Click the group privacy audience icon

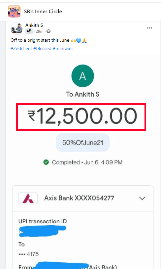[48, 31]
